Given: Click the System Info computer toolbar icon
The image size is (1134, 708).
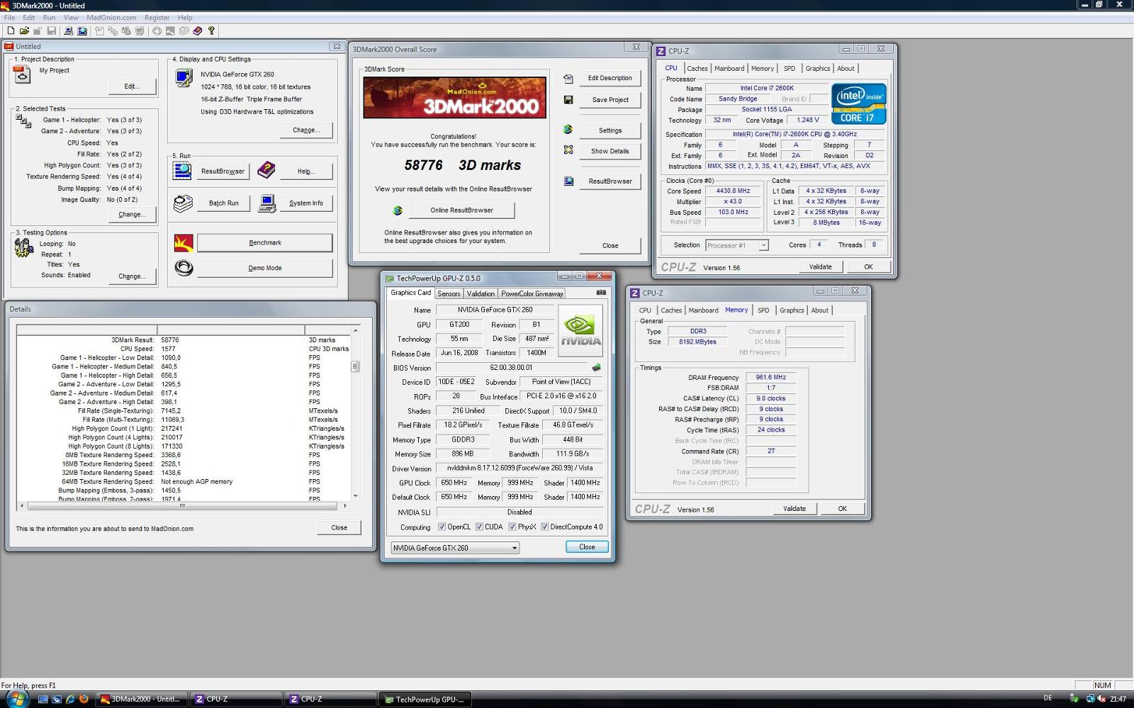Looking at the screenshot, I should coord(68,30).
